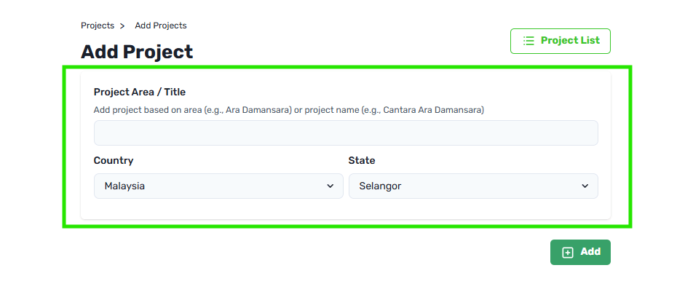The width and height of the screenshot is (693, 300).
Task: Select the Malaysia value in Country field
Action: 124,186
